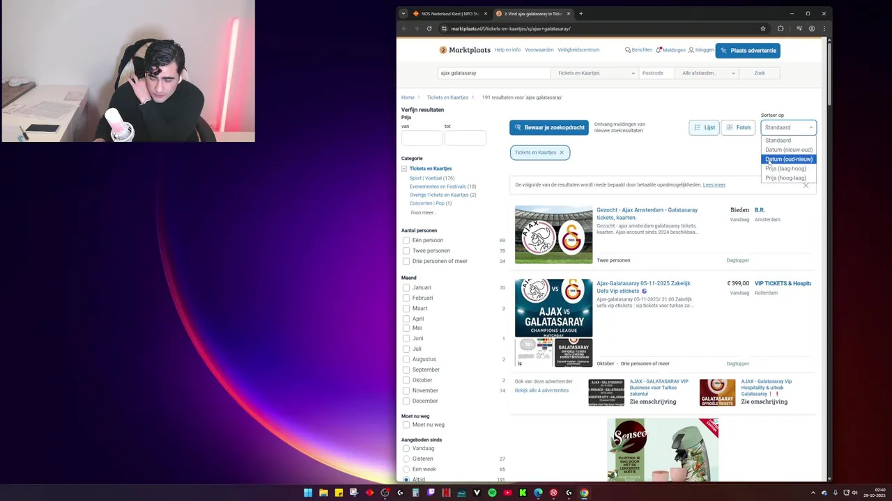Image resolution: width=892 pixels, height=501 pixels.
Task: Reload the page in Chrome
Action: (x=429, y=29)
